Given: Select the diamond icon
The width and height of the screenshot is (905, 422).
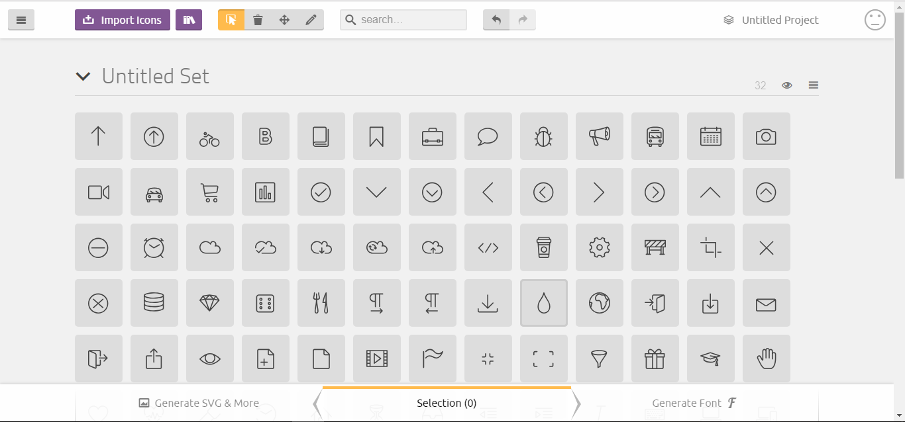Looking at the screenshot, I should (210, 303).
